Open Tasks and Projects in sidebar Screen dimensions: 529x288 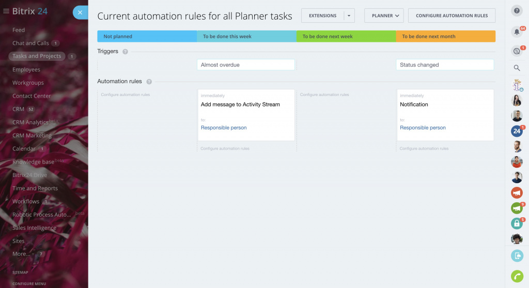37,56
